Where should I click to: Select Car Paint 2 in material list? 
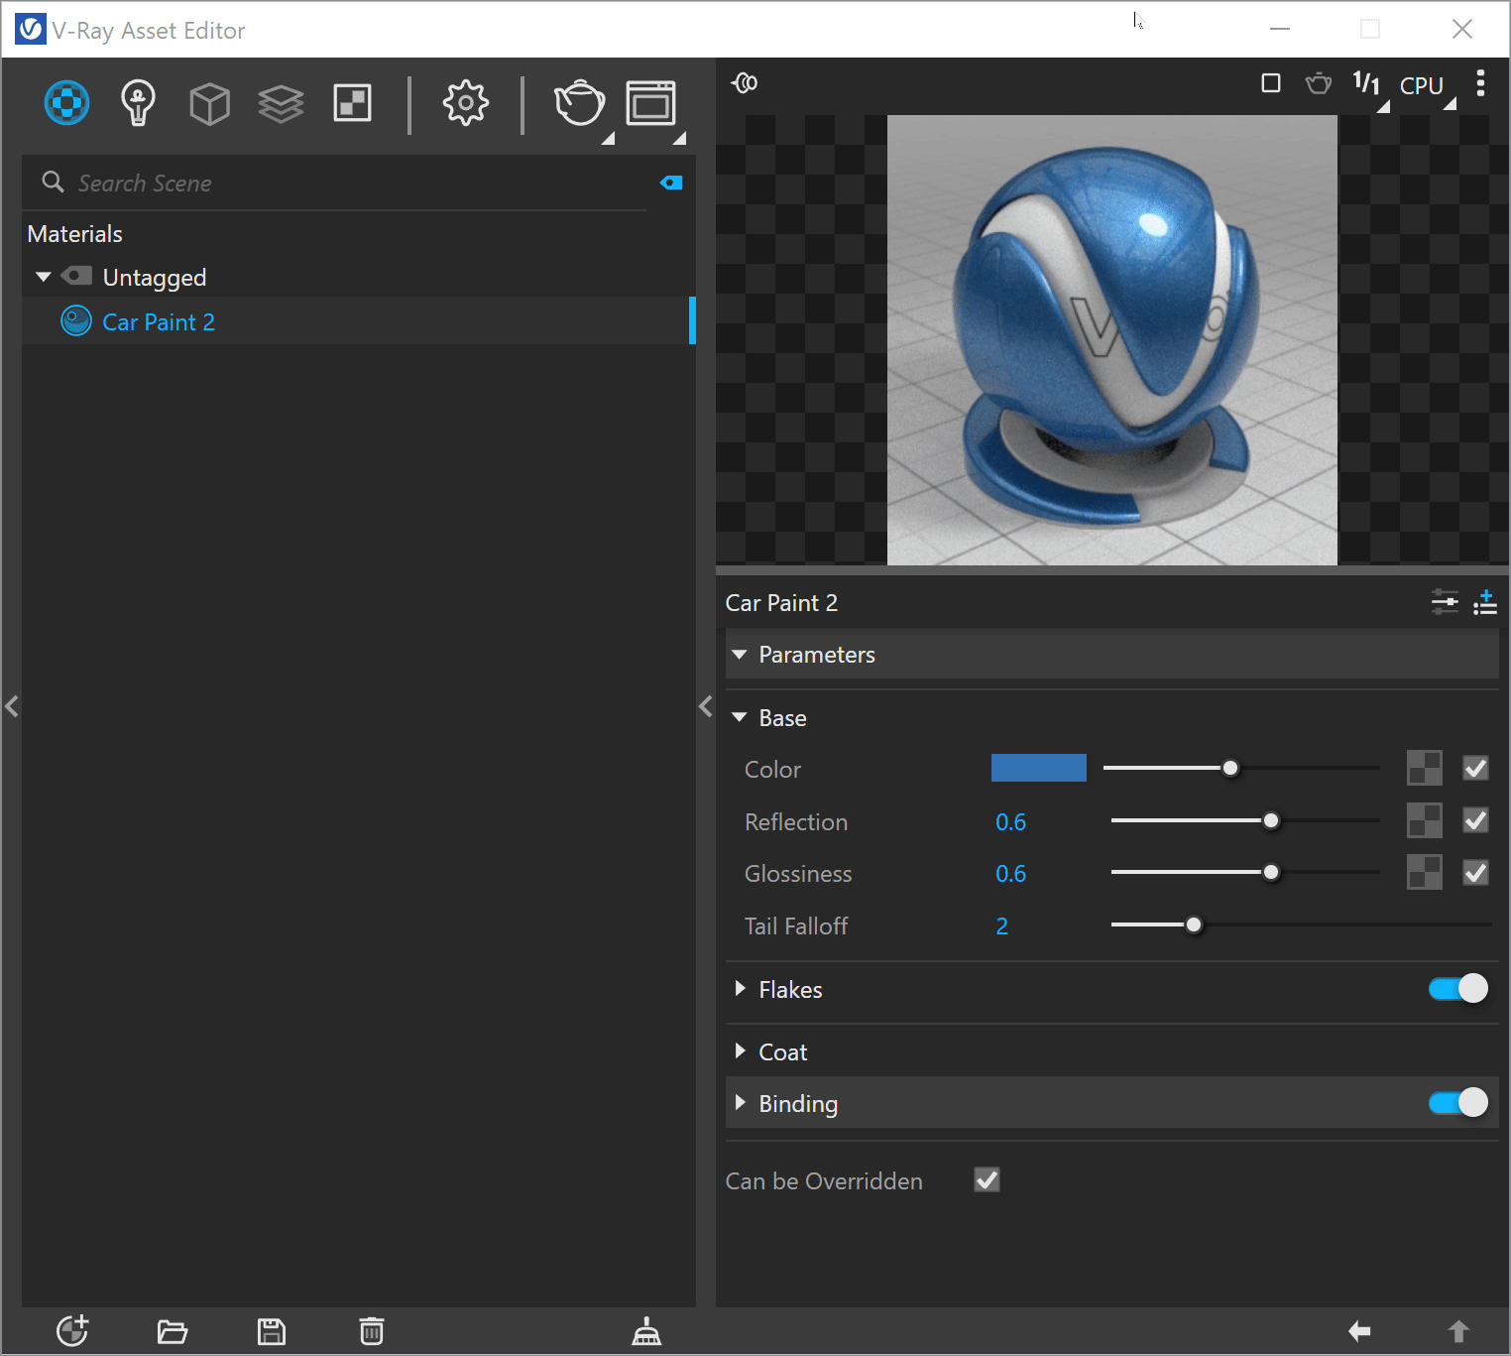click(x=359, y=321)
